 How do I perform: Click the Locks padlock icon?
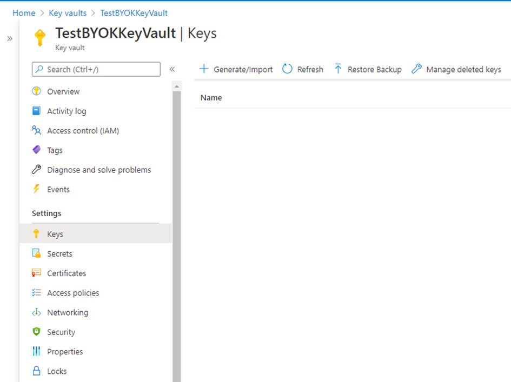coord(37,371)
